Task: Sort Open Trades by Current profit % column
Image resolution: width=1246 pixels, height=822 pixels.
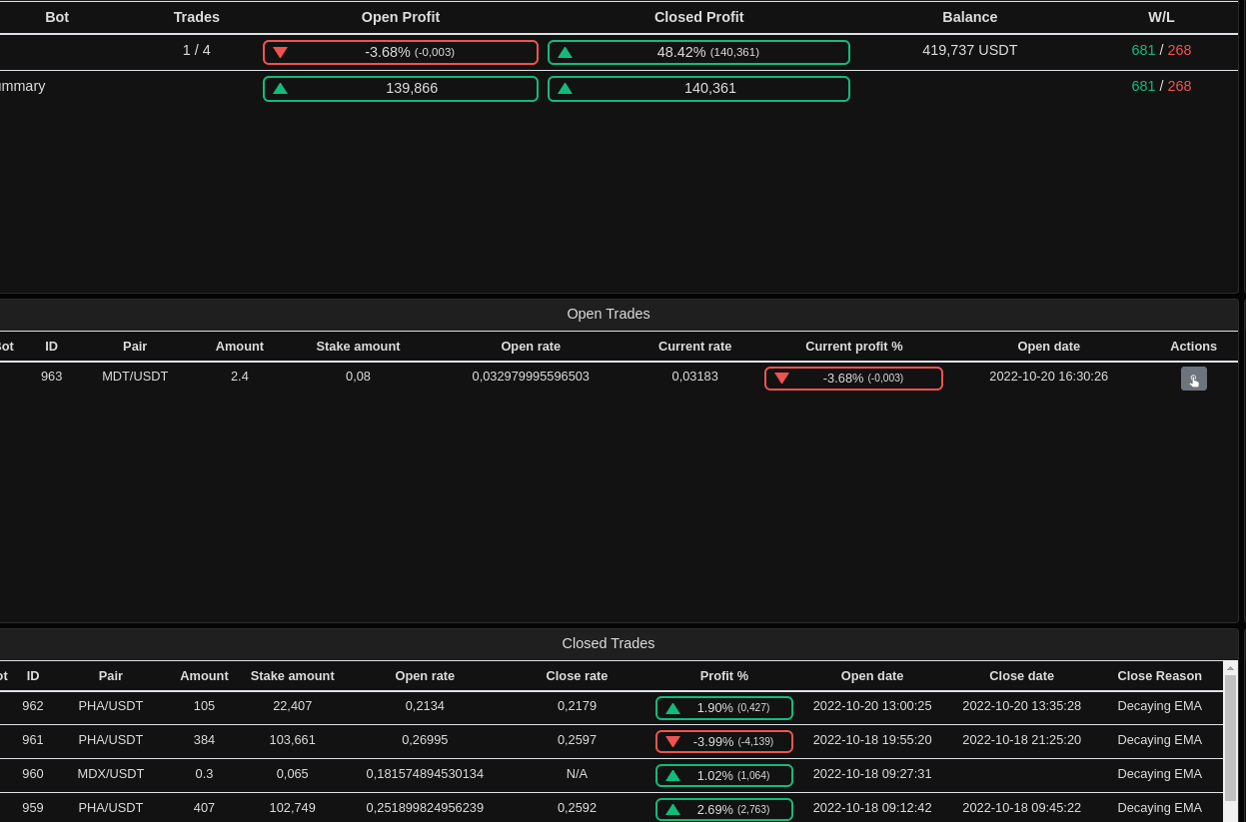Action: pos(854,347)
